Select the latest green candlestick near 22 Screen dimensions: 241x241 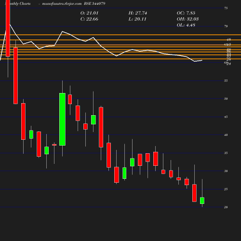[x=202, y=201]
